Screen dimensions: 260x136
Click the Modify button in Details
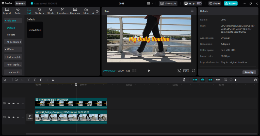coord(249,72)
